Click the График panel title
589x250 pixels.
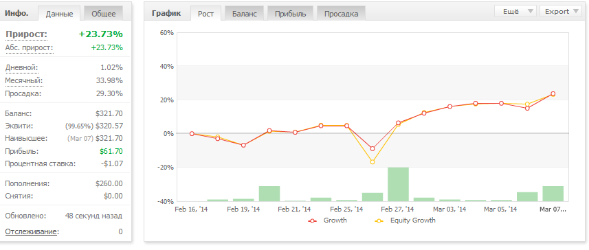click(166, 14)
